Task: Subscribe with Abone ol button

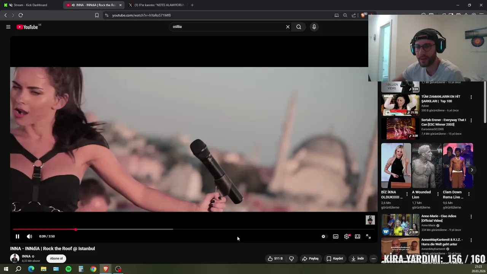Action: click(56, 258)
